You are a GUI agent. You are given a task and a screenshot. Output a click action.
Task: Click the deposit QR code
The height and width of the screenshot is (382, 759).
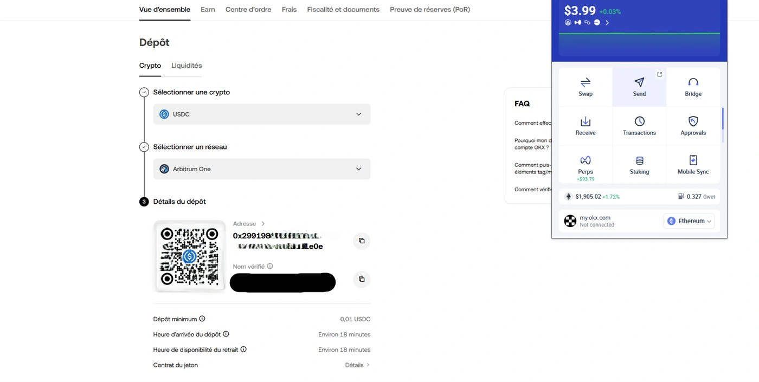(189, 256)
